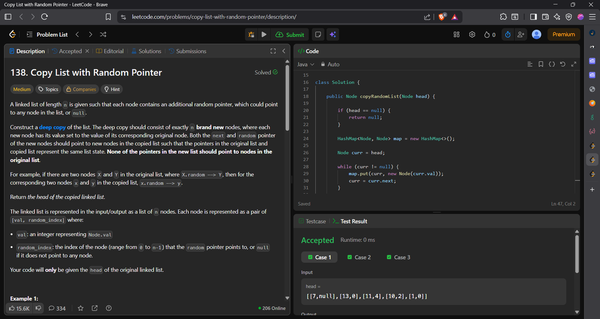Screen dimensions: 600x319
Task: Collapse the description panel chevron
Action: (283, 51)
